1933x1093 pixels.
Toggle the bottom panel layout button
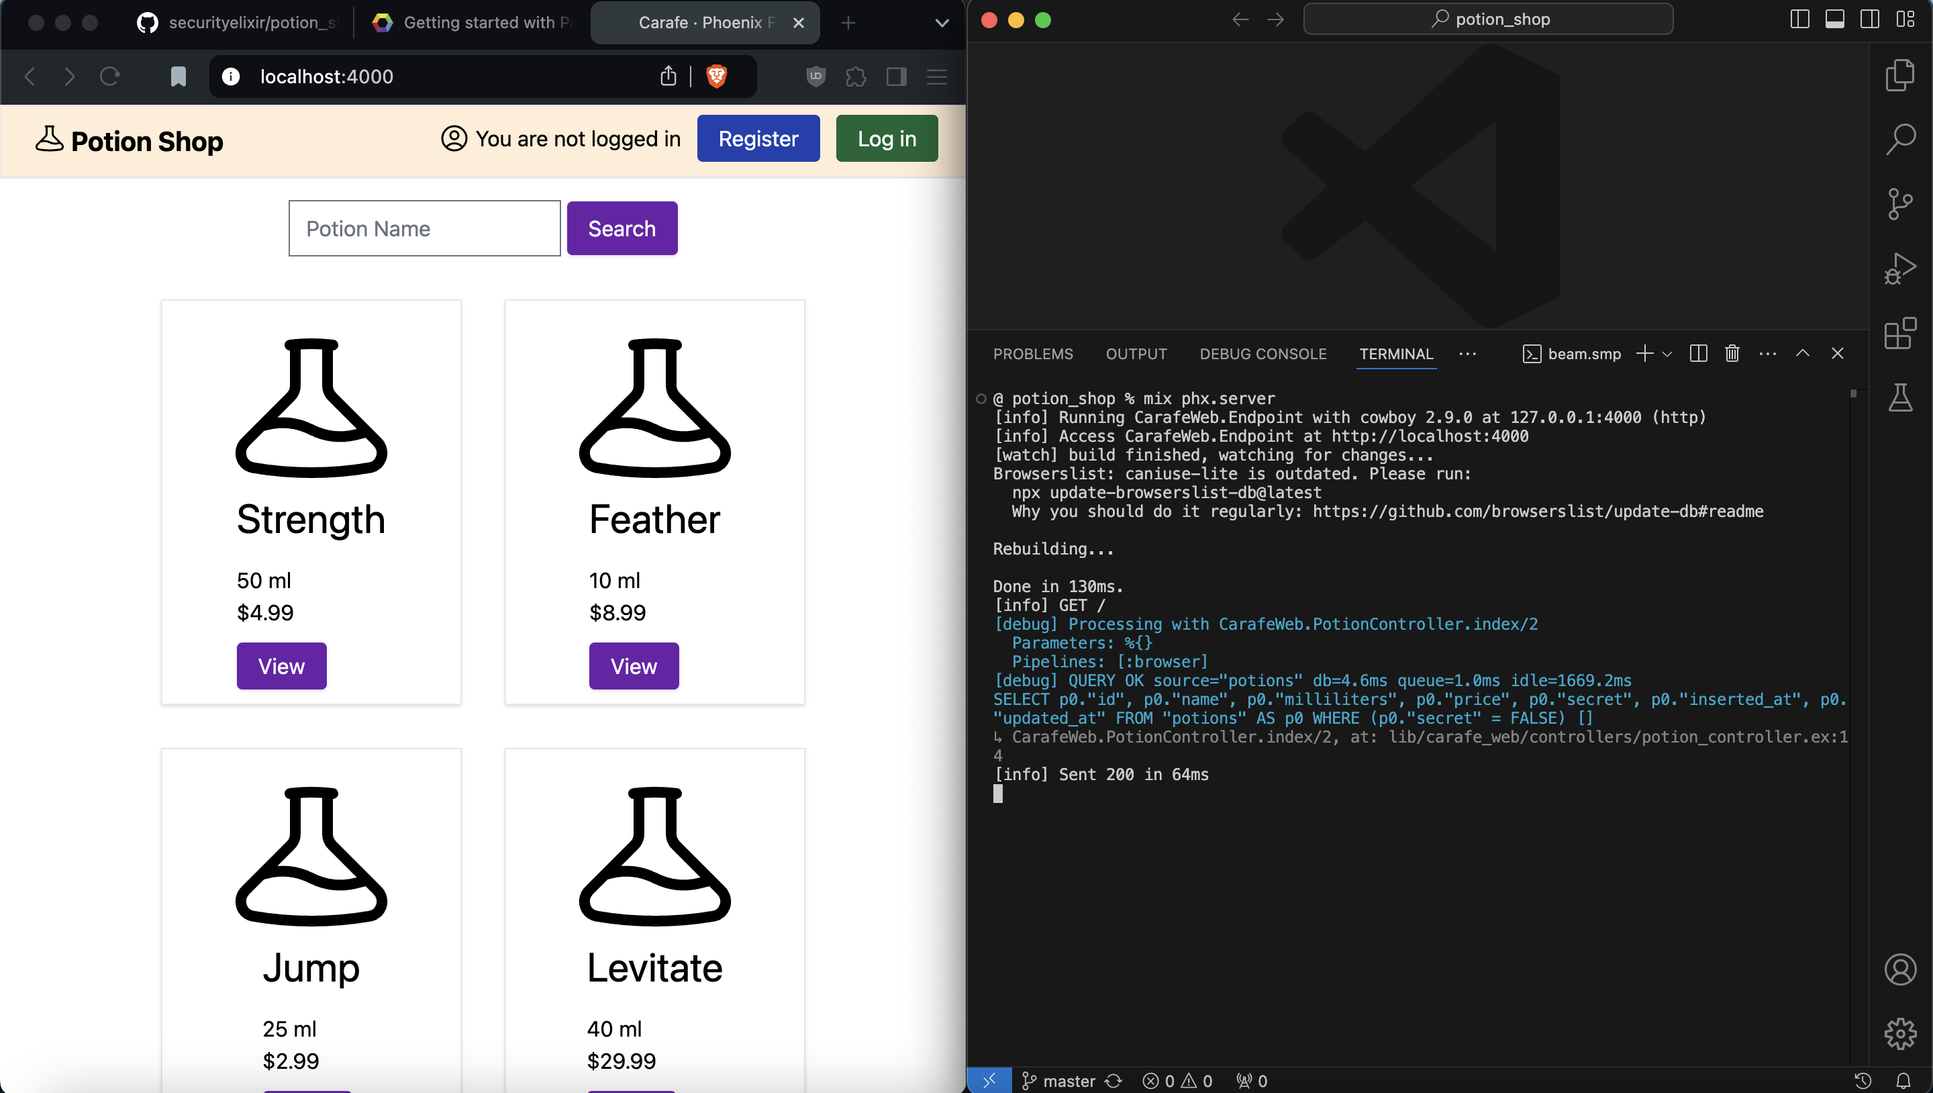1835,19
